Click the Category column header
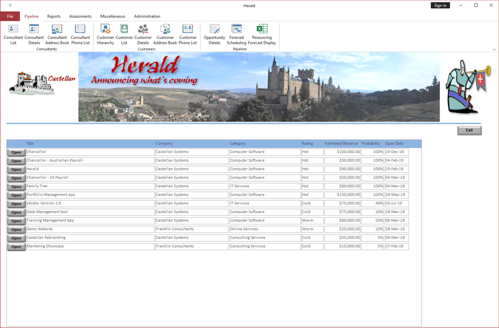This screenshot has width=499, height=328. tap(238, 143)
